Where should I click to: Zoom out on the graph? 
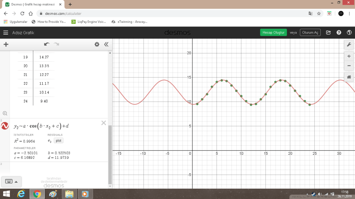(349, 66)
